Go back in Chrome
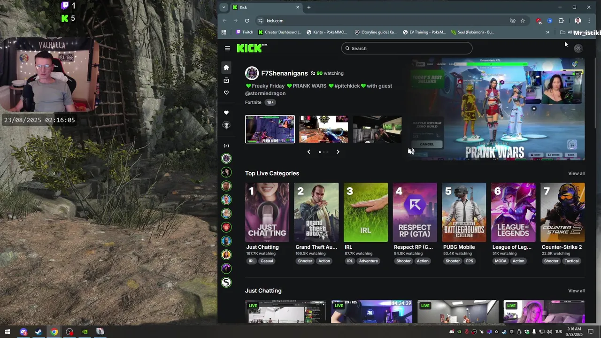This screenshot has height=338, width=601. click(224, 21)
